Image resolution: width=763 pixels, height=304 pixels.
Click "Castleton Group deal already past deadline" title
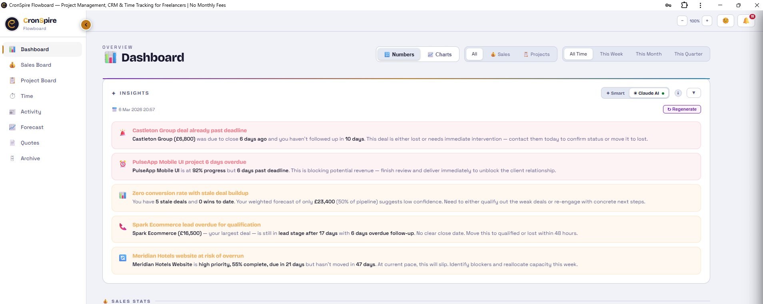[x=190, y=130]
